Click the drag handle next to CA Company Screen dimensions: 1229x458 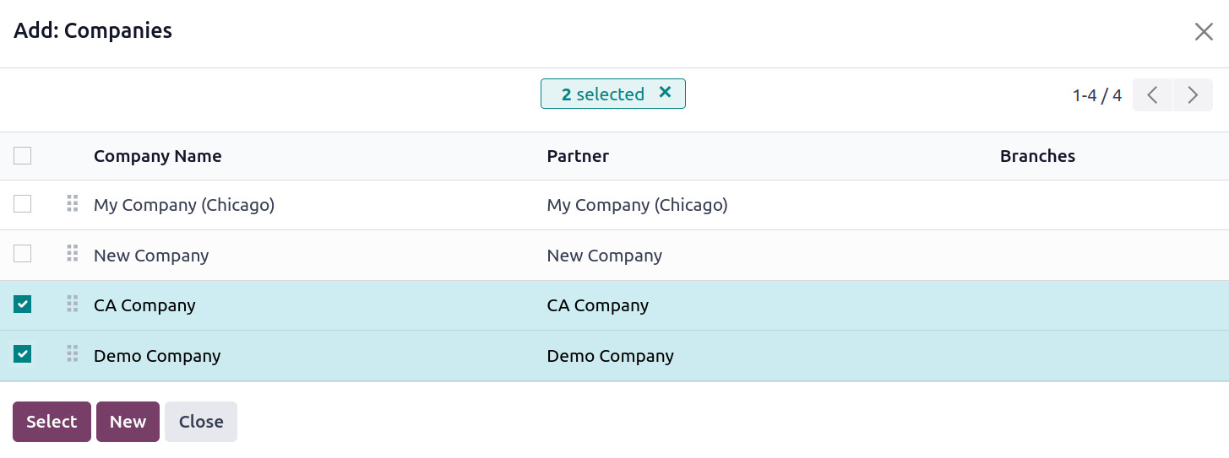coord(73,304)
